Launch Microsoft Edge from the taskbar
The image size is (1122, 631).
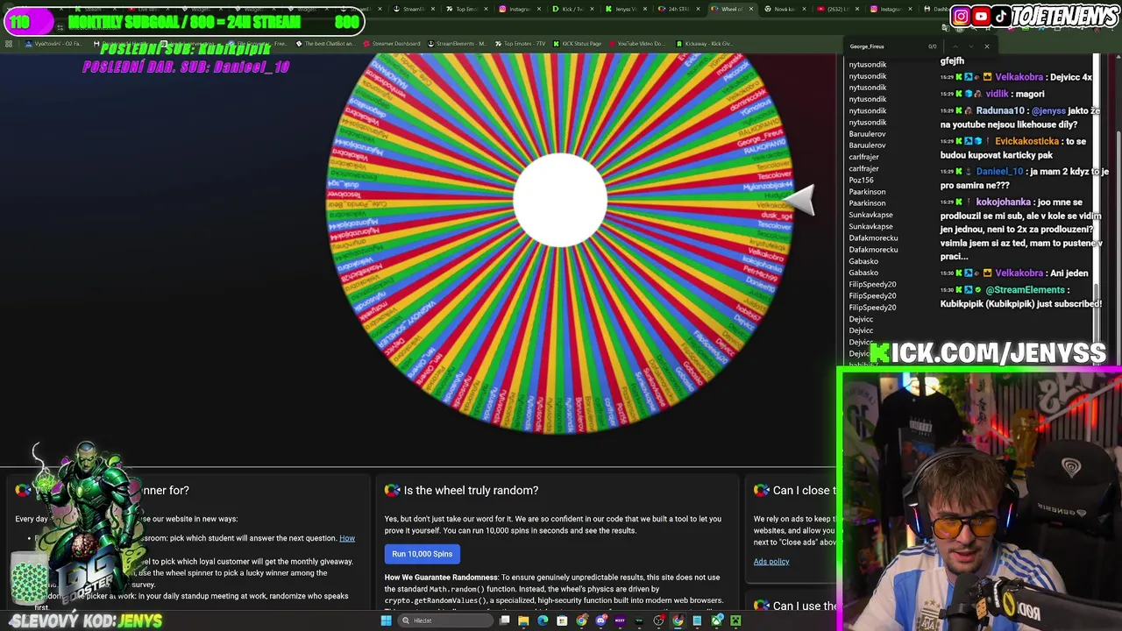pyautogui.click(x=543, y=620)
